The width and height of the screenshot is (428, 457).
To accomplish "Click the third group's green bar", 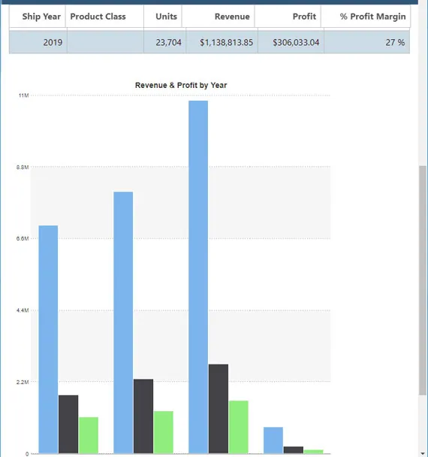I will 239,427.
